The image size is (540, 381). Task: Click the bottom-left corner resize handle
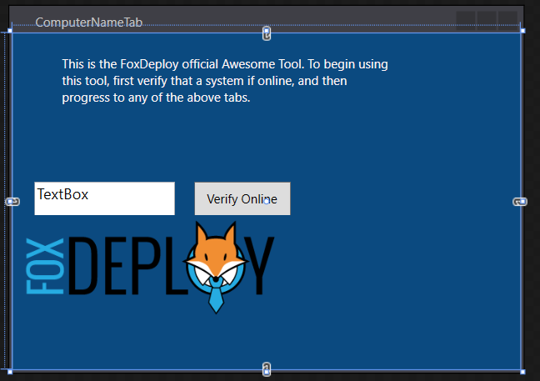(x=10, y=372)
